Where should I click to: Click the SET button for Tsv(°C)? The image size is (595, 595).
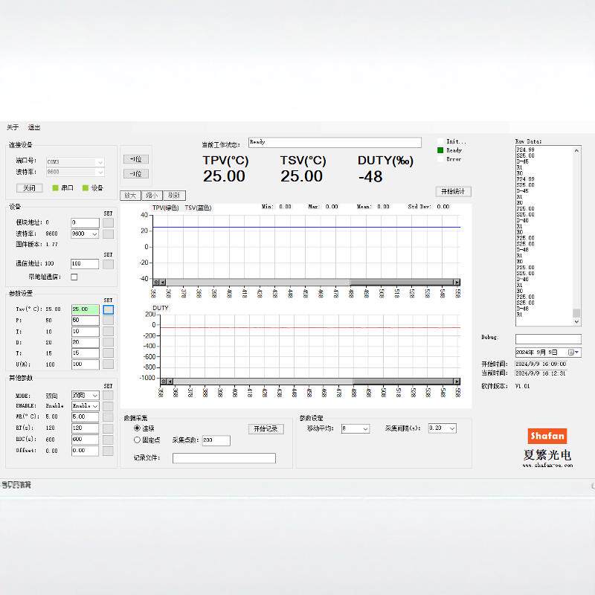(108, 309)
